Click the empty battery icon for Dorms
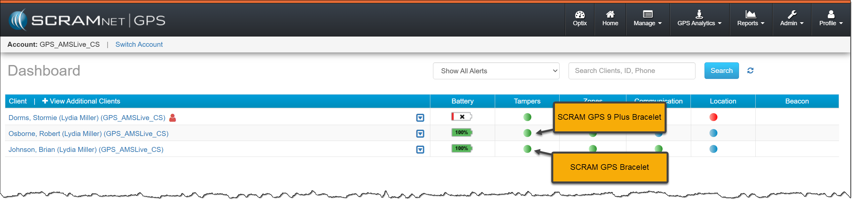This screenshot has height=203, width=853. pos(462,117)
